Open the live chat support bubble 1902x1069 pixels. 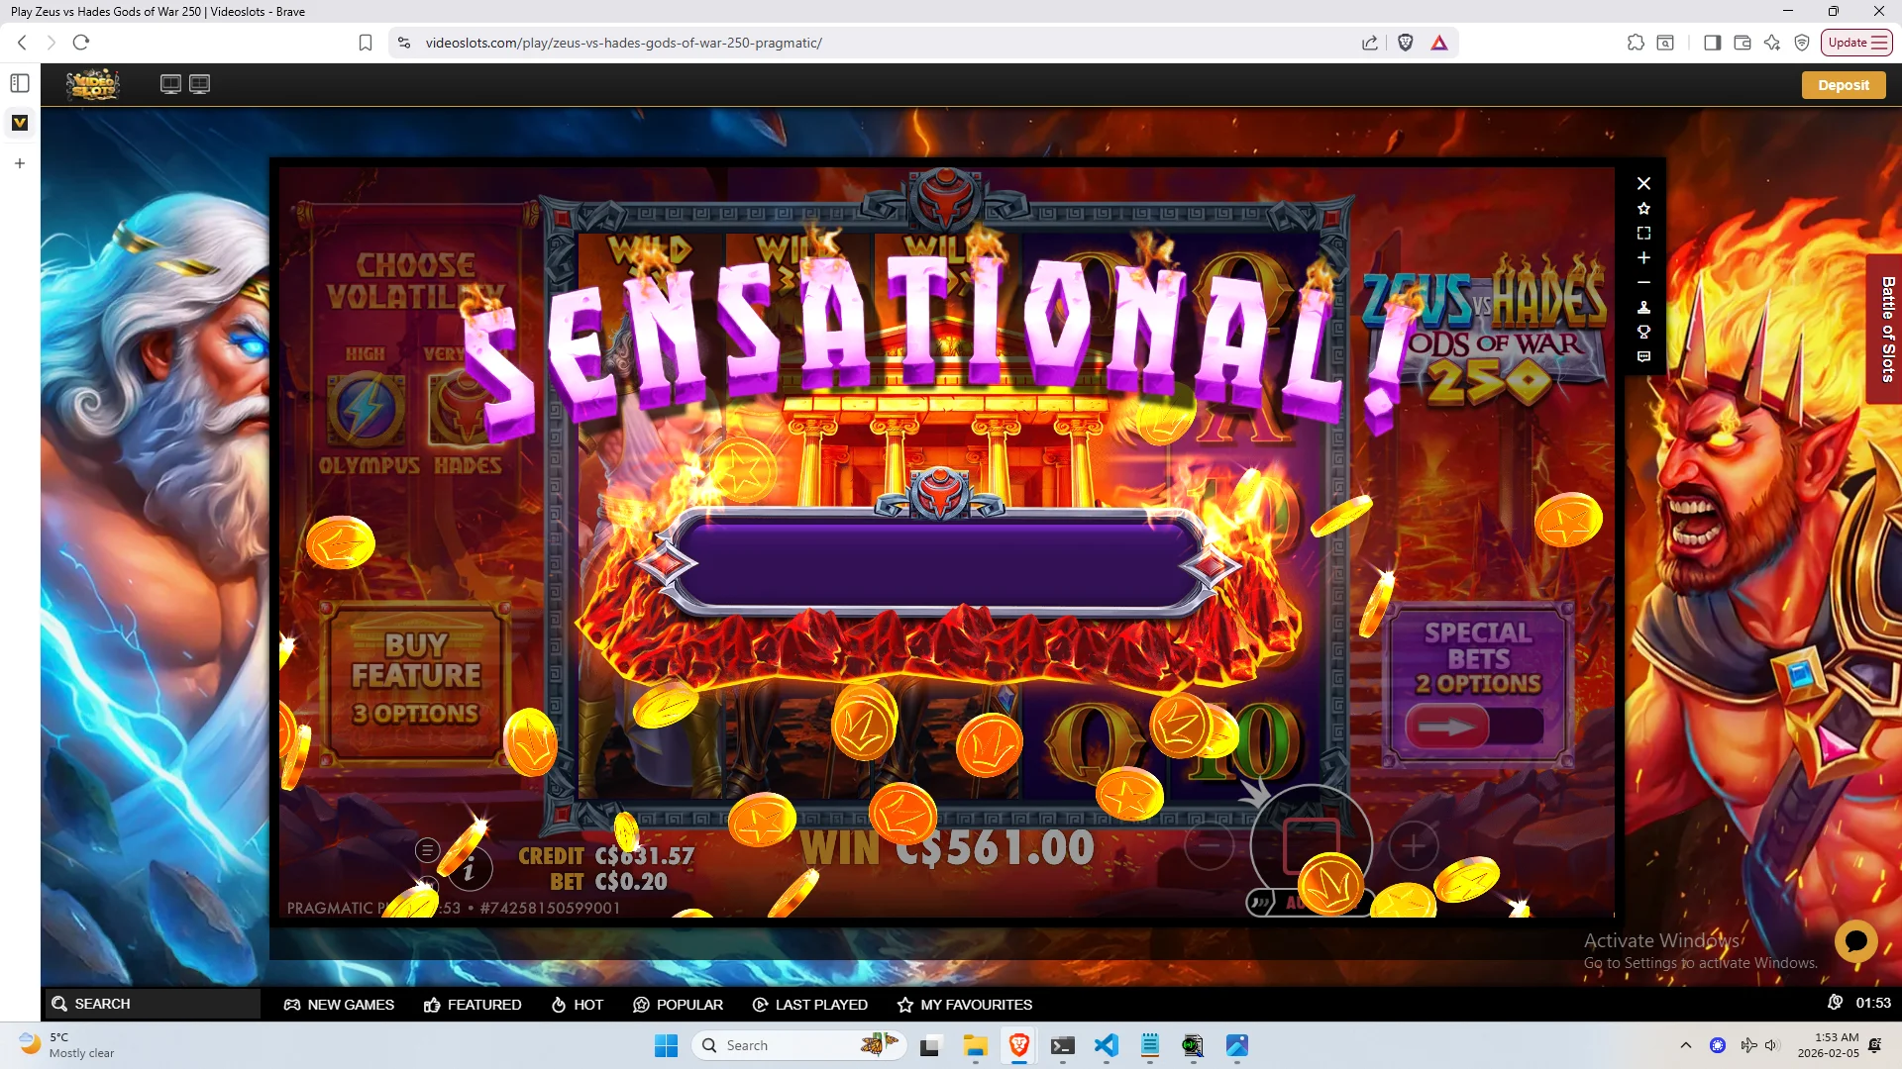1856,941
